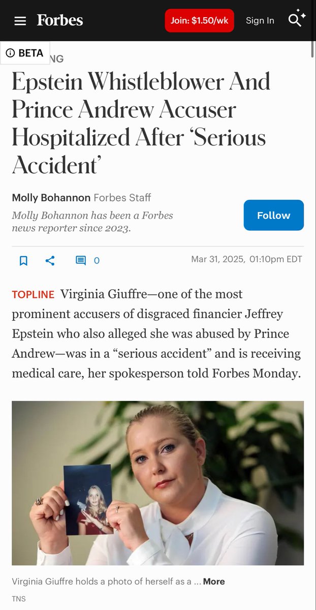Open the hamburger navigation menu
316x610 pixels.
click(x=20, y=21)
